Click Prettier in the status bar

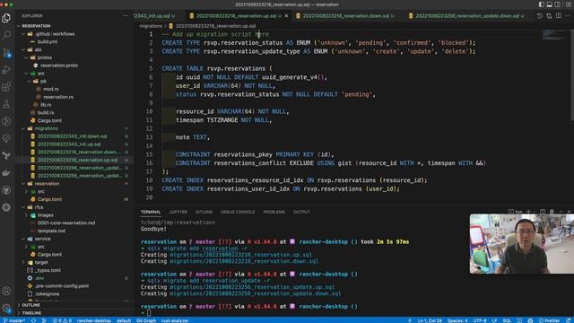tap(549, 320)
